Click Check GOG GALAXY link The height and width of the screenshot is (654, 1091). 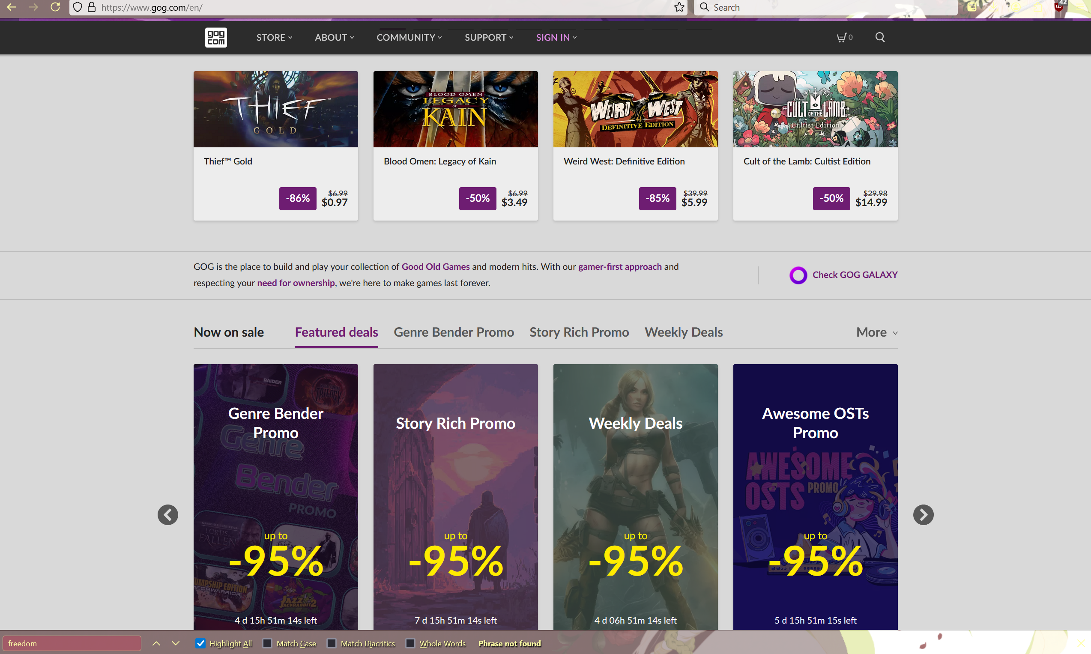pyautogui.click(x=855, y=275)
